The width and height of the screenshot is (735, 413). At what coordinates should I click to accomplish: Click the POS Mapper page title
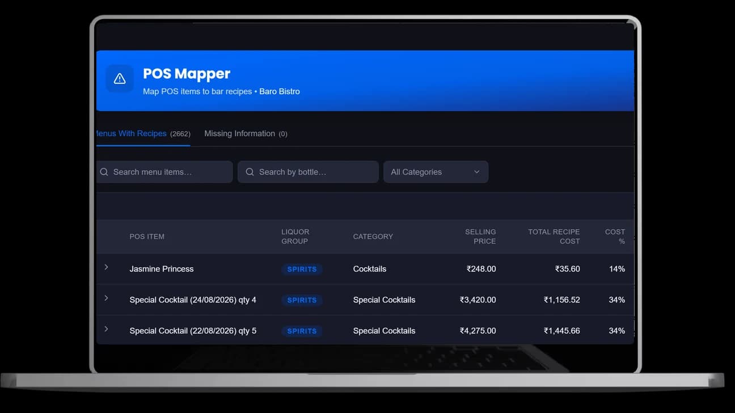click(x=187, y=74)
